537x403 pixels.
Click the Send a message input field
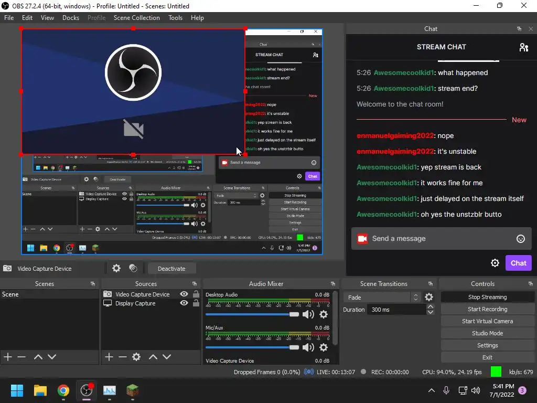[442, 239]
